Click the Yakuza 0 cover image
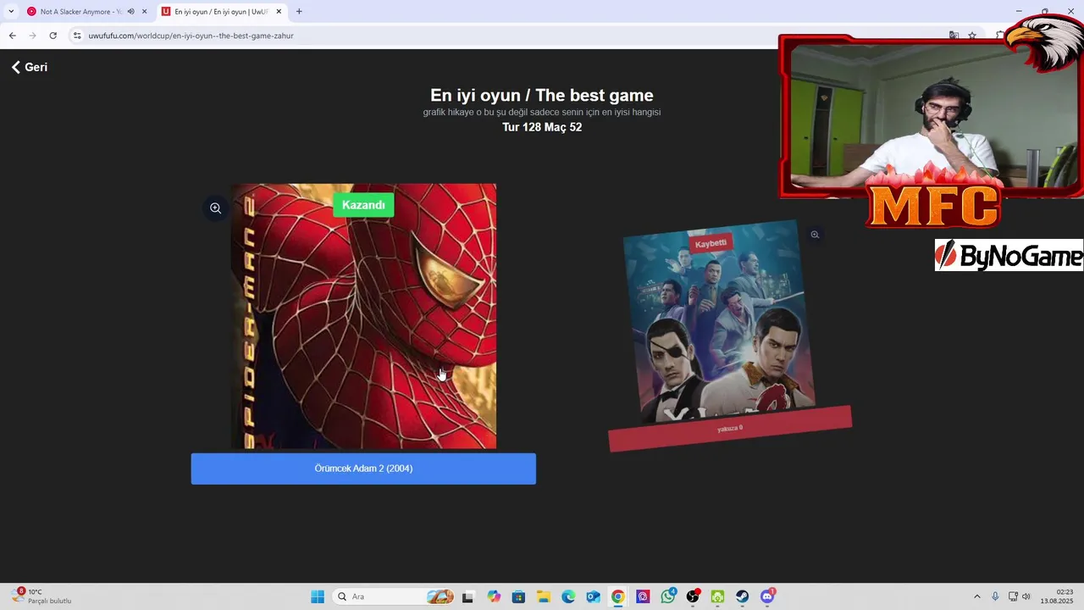Viewport: 1084px width, 610px height. (719, 320)
